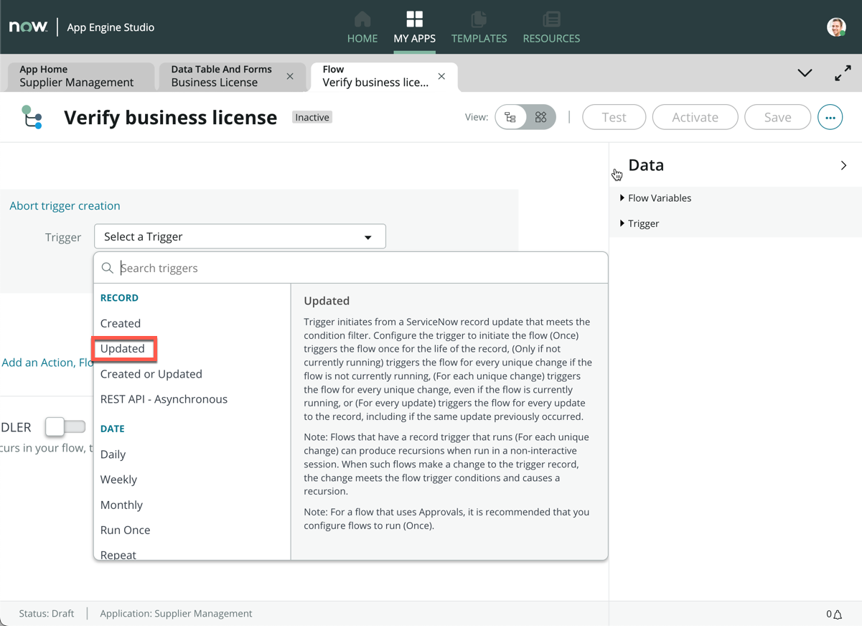Viewport: 862px width, 626px height.
Task: Select the Updated record trigger
Action: click(x=123, y=349)
